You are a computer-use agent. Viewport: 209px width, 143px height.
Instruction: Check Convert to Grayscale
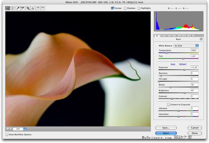point(168,104)
